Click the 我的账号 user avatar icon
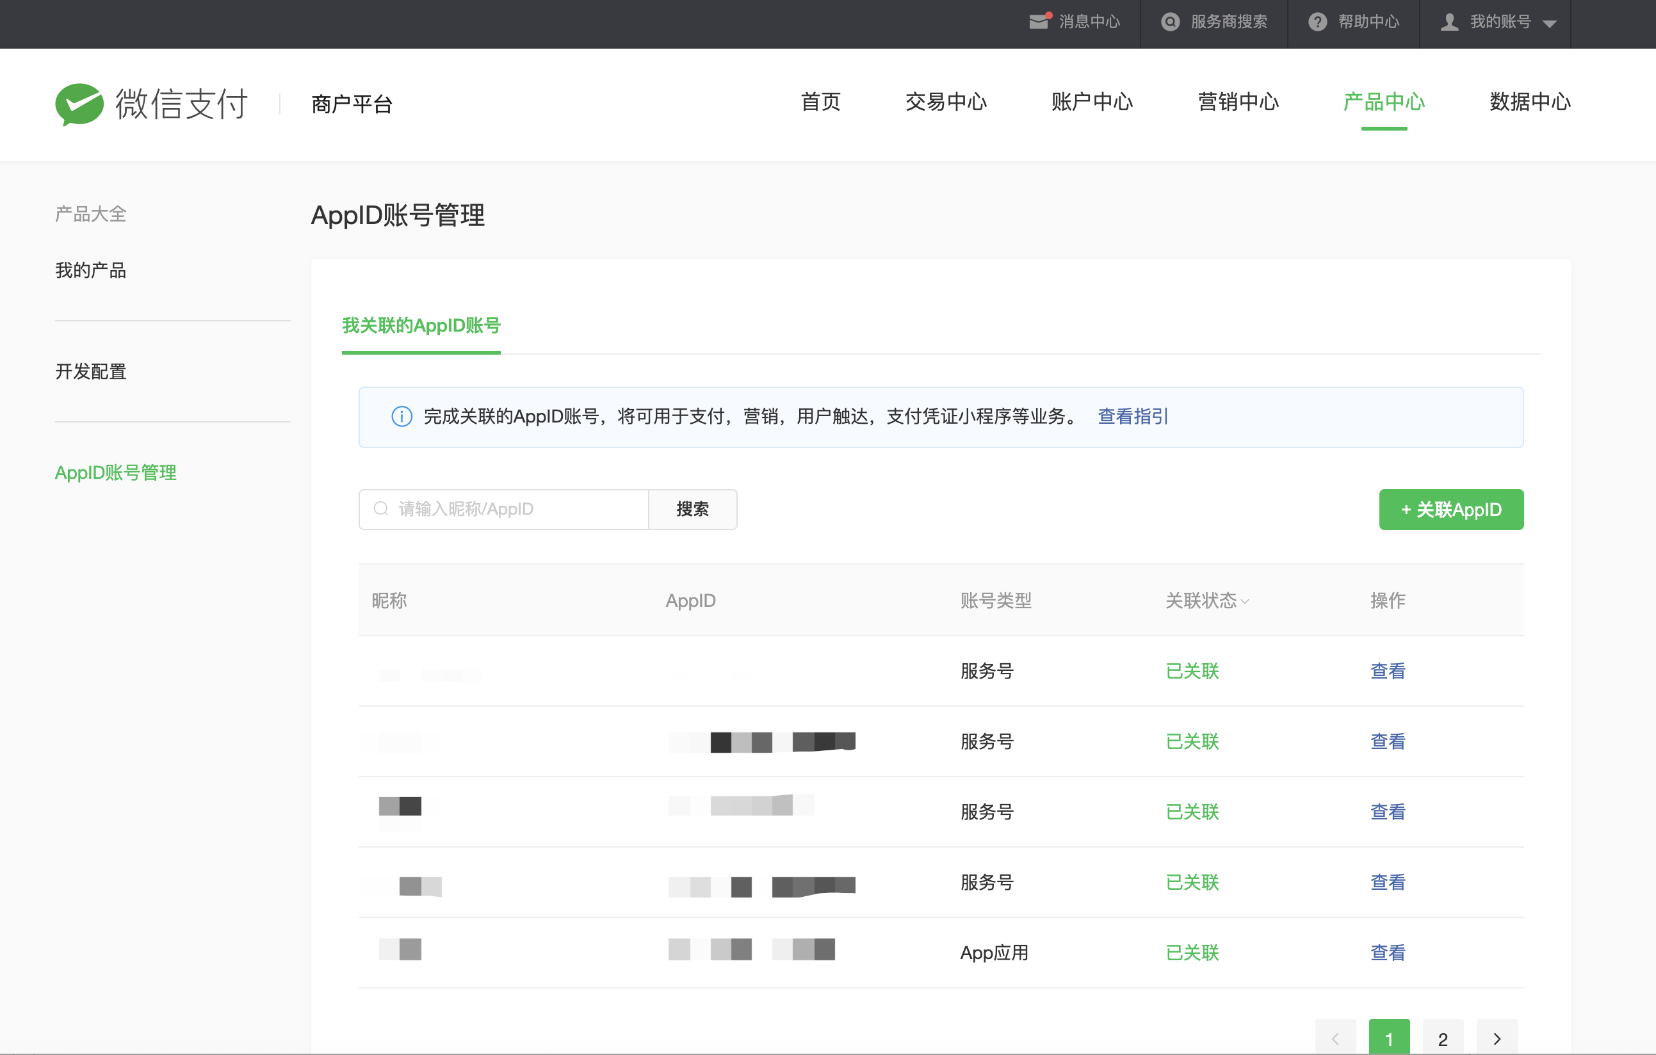Image resolution: width=1656 pixels, height=1055 pixels. click(1450, 22)
